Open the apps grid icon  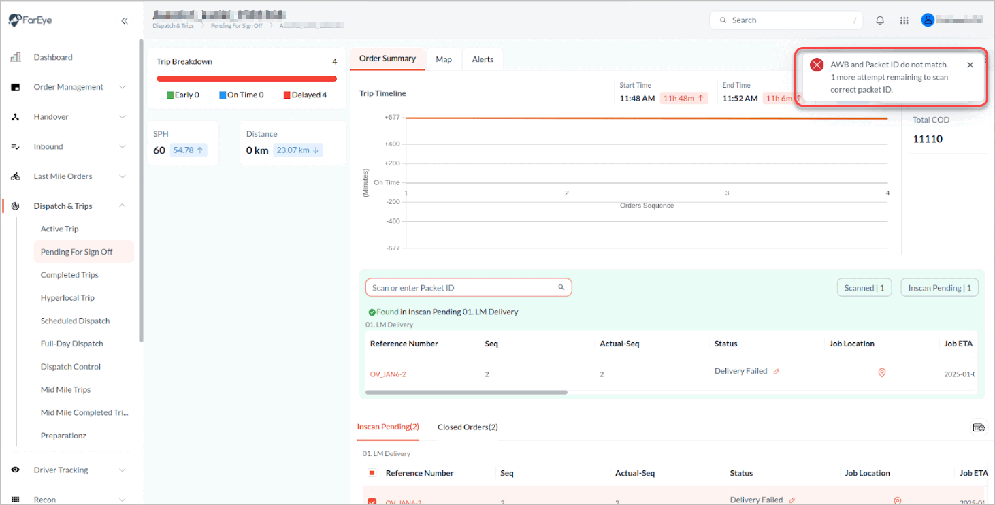(904, 20)
